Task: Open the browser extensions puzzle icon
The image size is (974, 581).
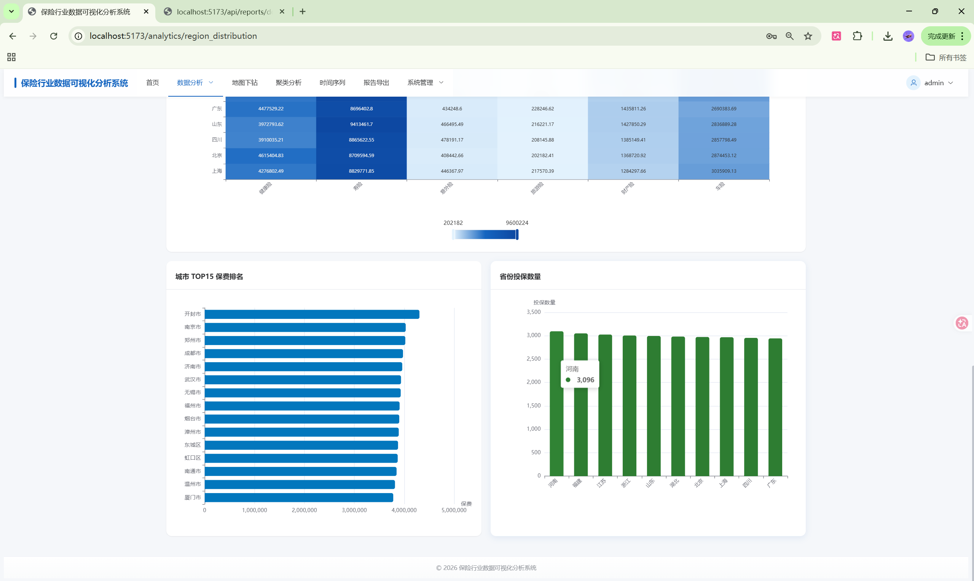Action: click(x=857, y=36)
